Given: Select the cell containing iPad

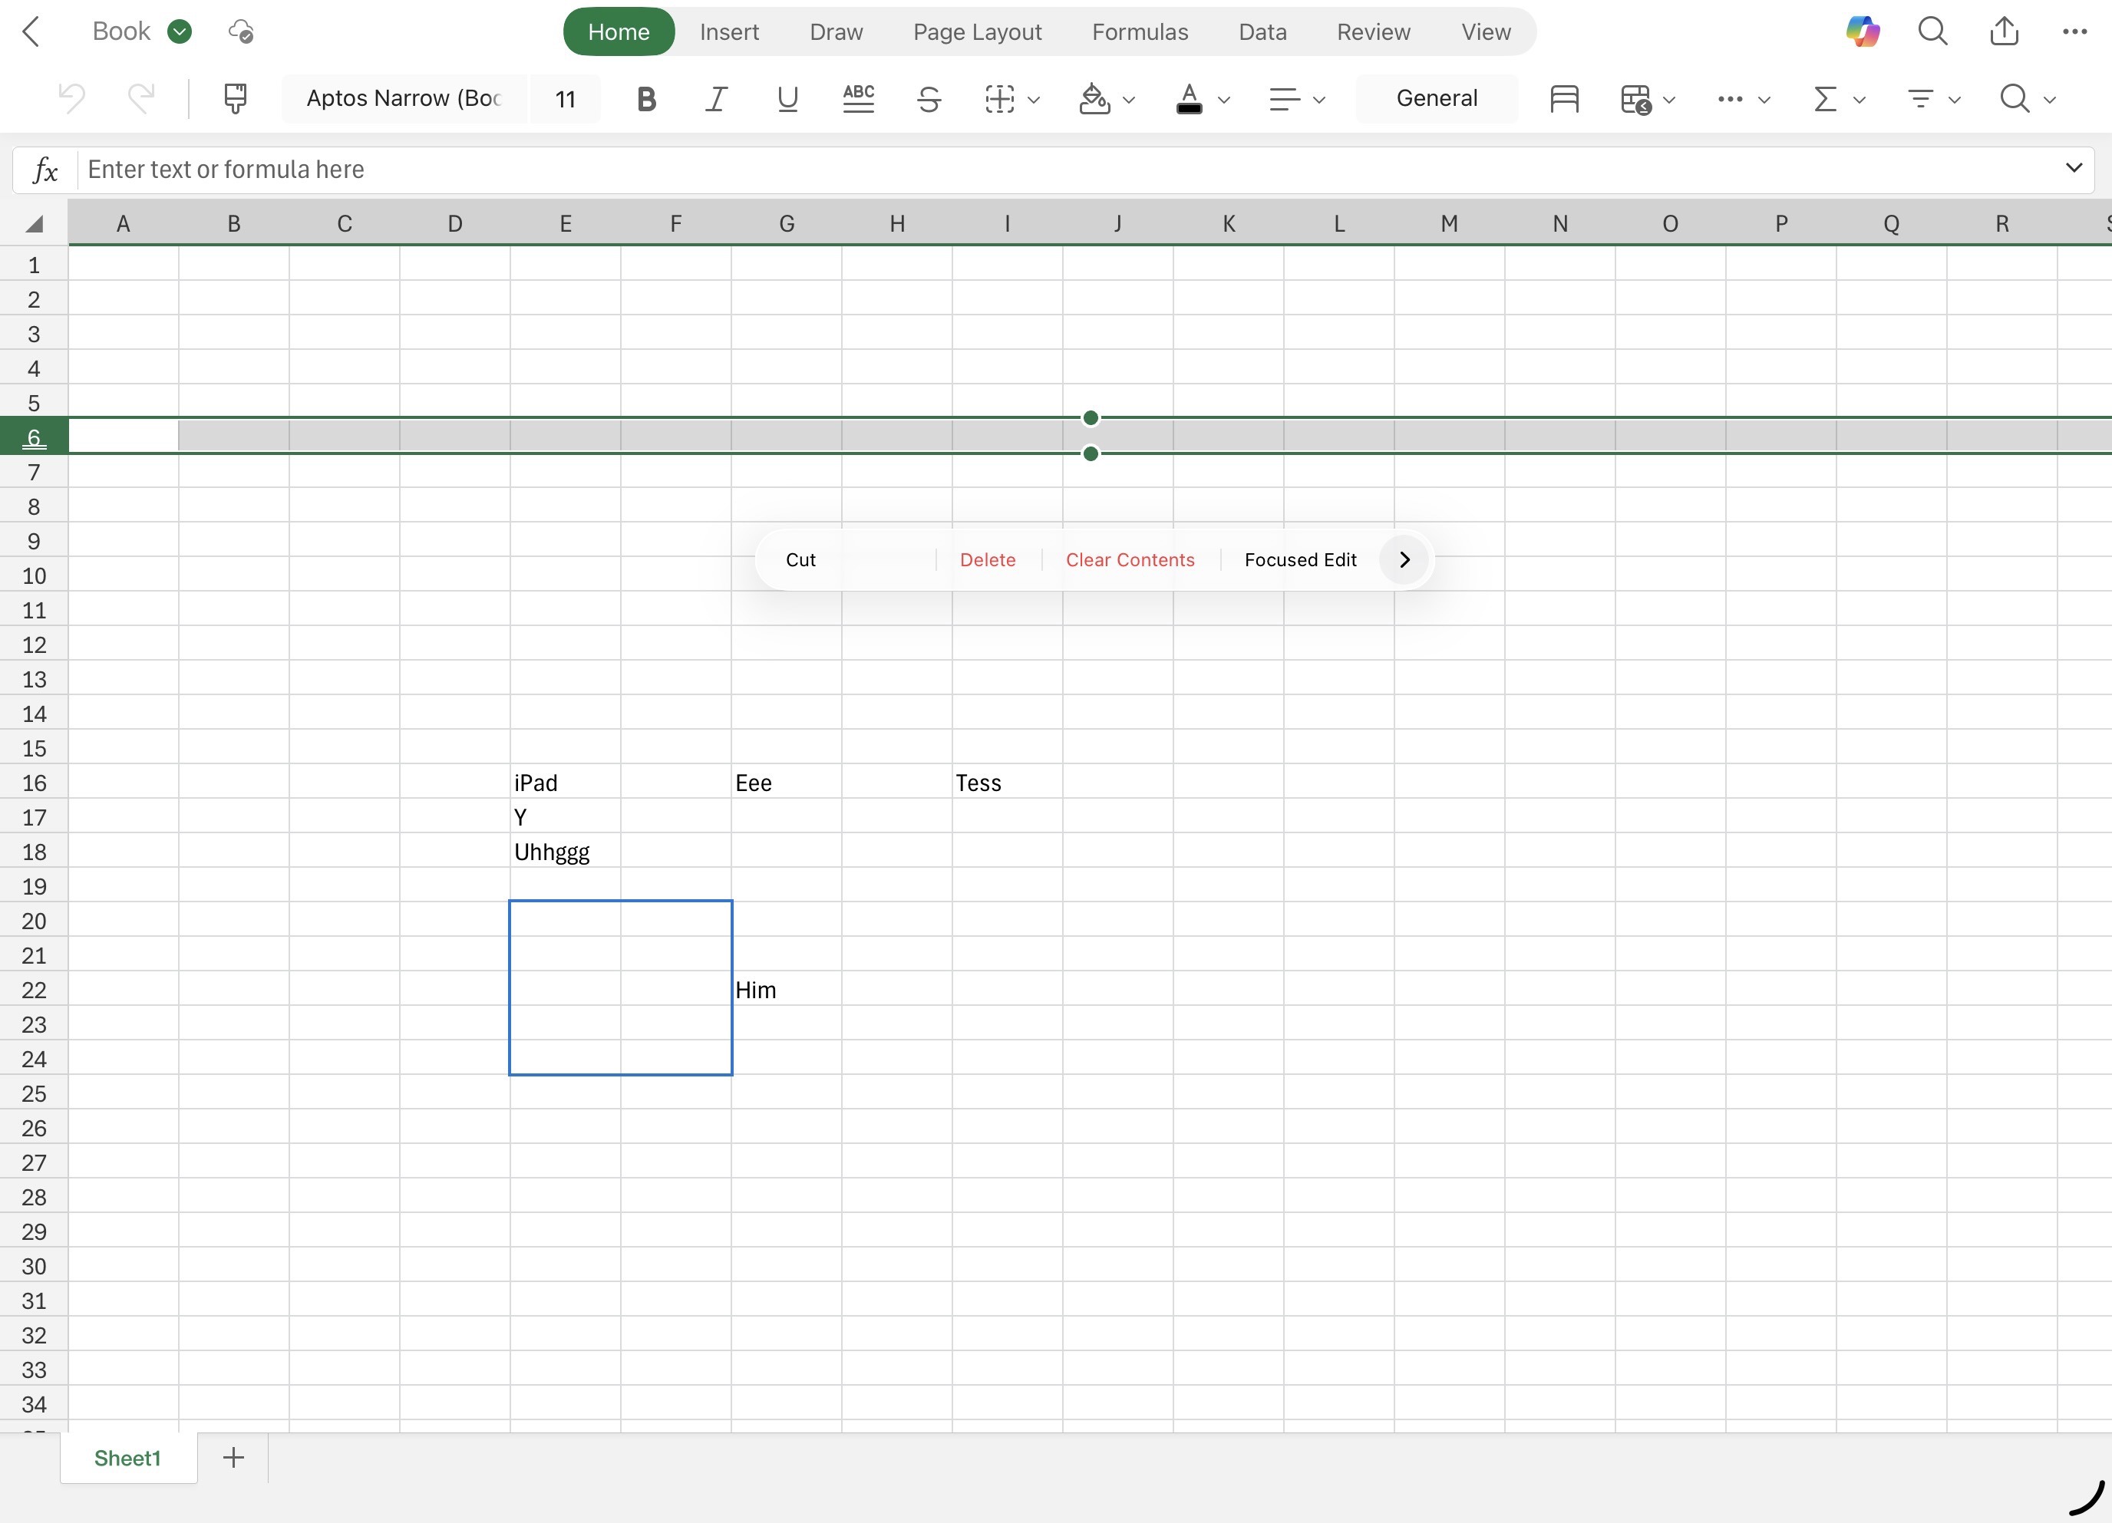Looking at the screenshot, I should pyautogui.click(x=566, y=782).
